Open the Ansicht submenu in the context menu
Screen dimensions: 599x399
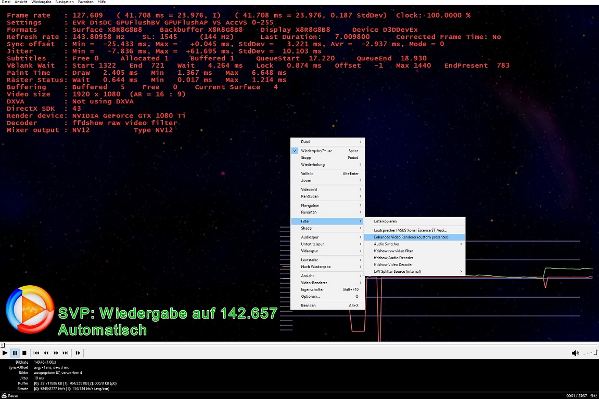(x=328, y=276)
